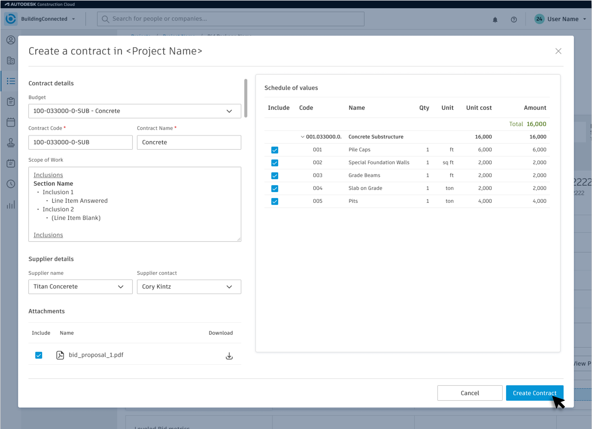Open the User Name account menu
Image resolution: width=592 pixels, height=429 pixels.
(563, 19)
